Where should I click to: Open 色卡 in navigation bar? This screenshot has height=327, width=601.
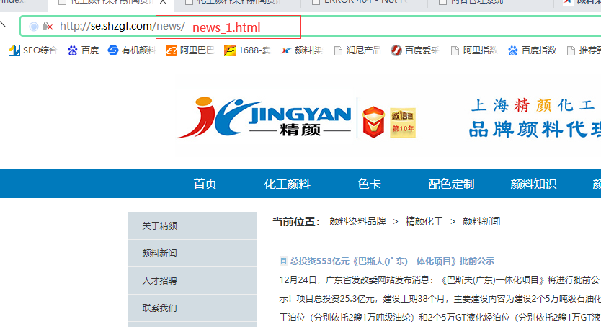coord(369,184)
